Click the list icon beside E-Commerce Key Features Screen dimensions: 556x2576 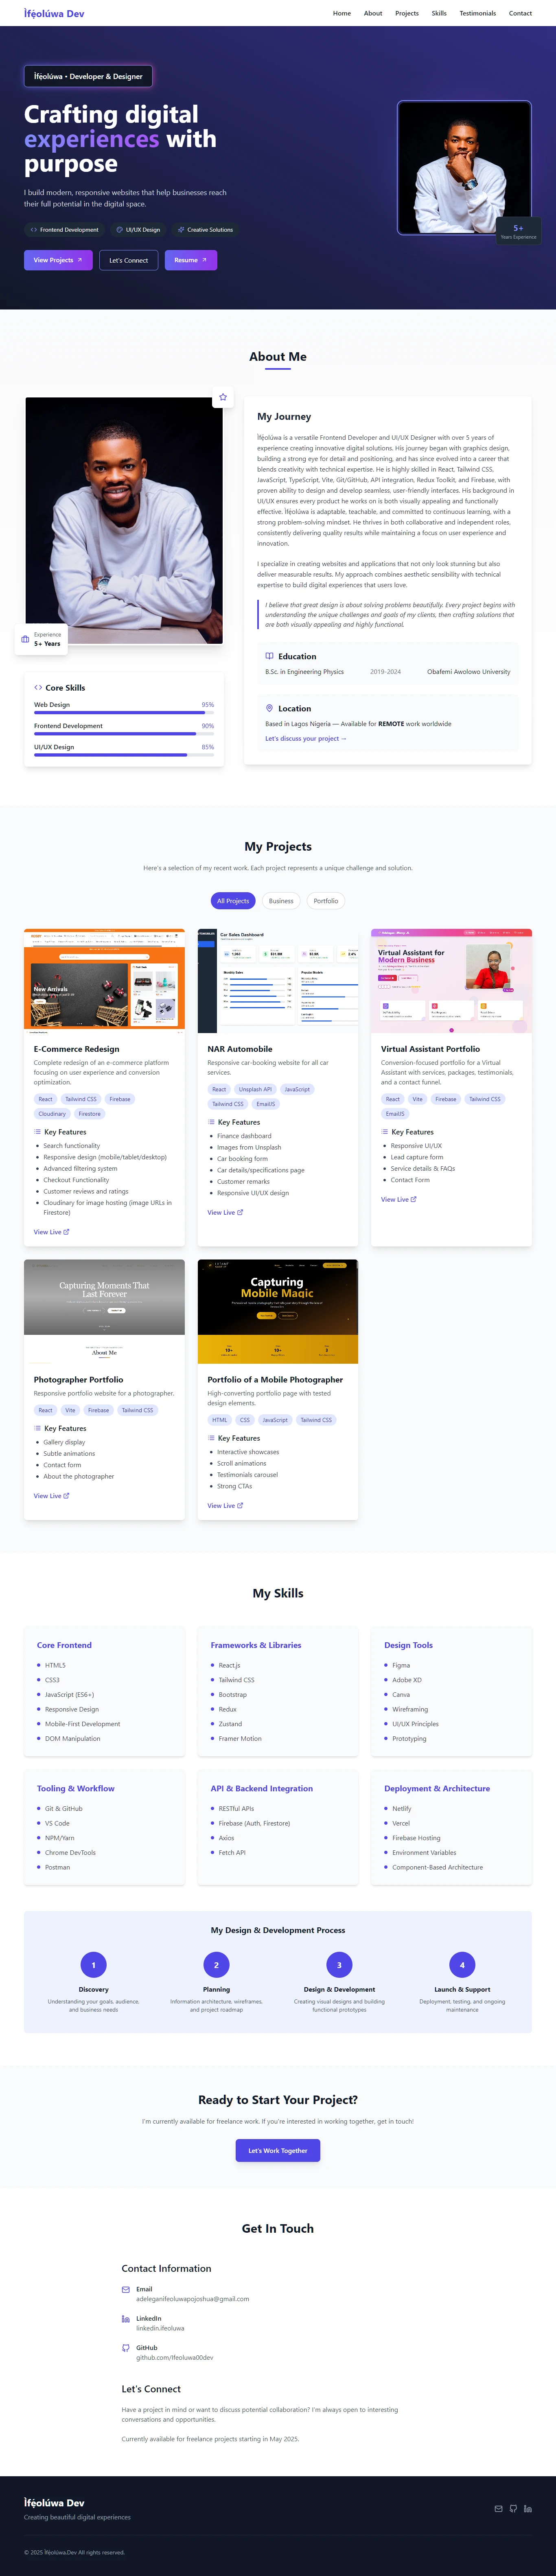[x=38, y=1132]
